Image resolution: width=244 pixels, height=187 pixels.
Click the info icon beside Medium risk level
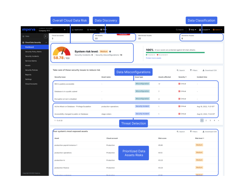click(x=110, y=51)
